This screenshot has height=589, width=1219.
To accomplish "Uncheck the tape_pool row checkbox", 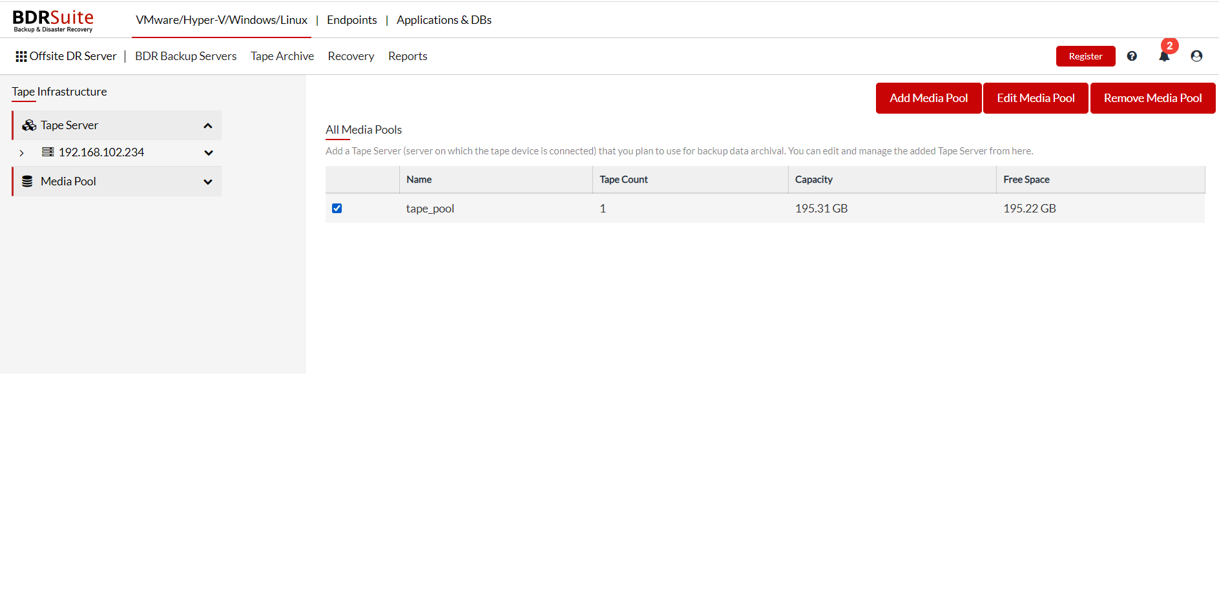I will [337, 208].
